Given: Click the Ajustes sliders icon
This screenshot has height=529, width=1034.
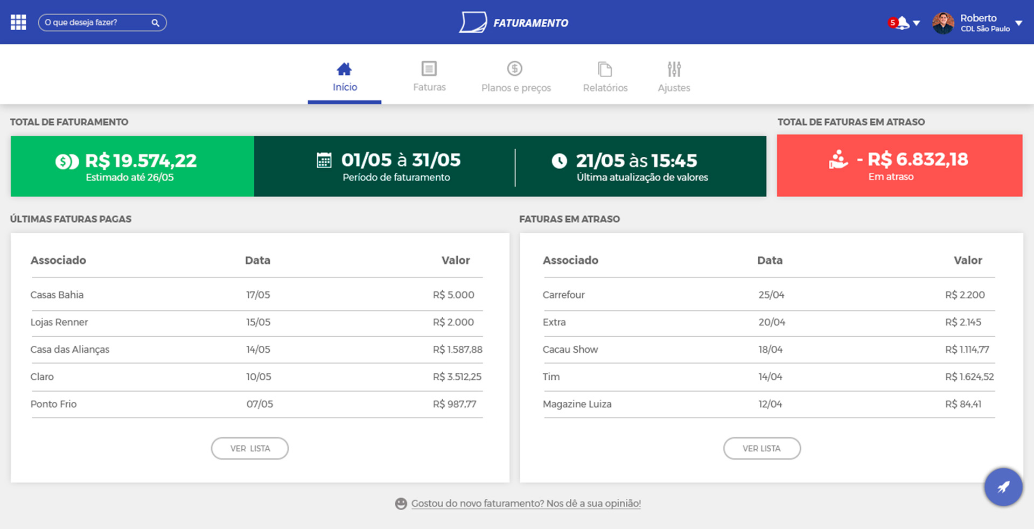Looking at the screenshot, I should [x=674, y=69].
